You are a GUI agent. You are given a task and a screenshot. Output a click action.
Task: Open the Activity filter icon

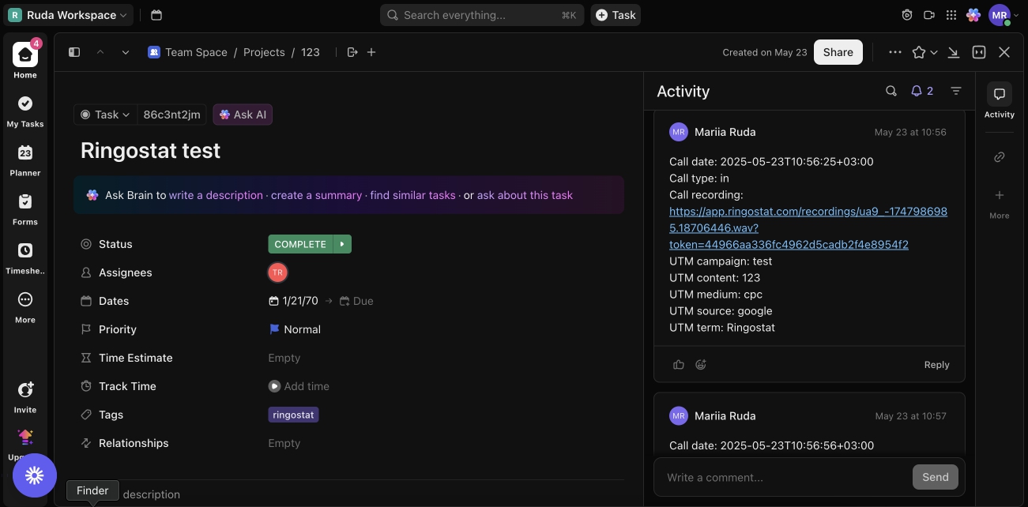(x=956, y=91)
